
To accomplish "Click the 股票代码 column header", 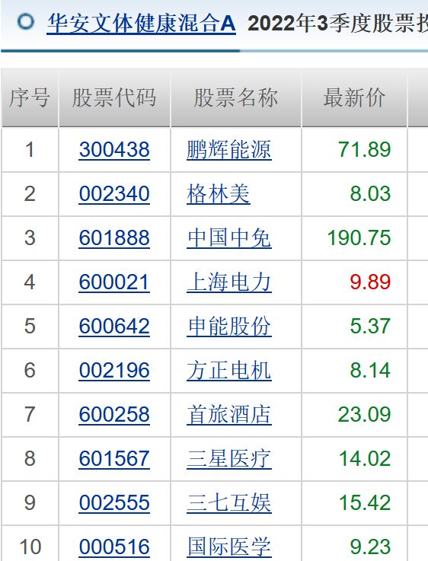I will [x=114, y=97].
